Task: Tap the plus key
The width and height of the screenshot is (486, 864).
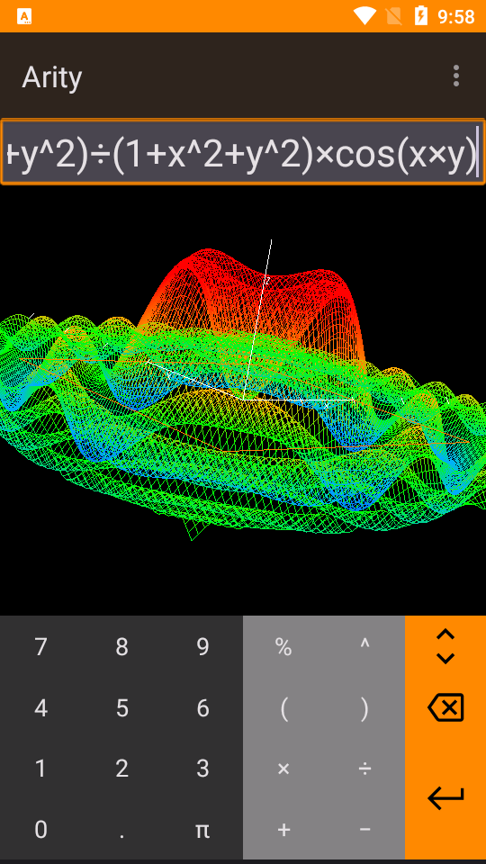Action: pyautogui.click(x=283, y=829)
